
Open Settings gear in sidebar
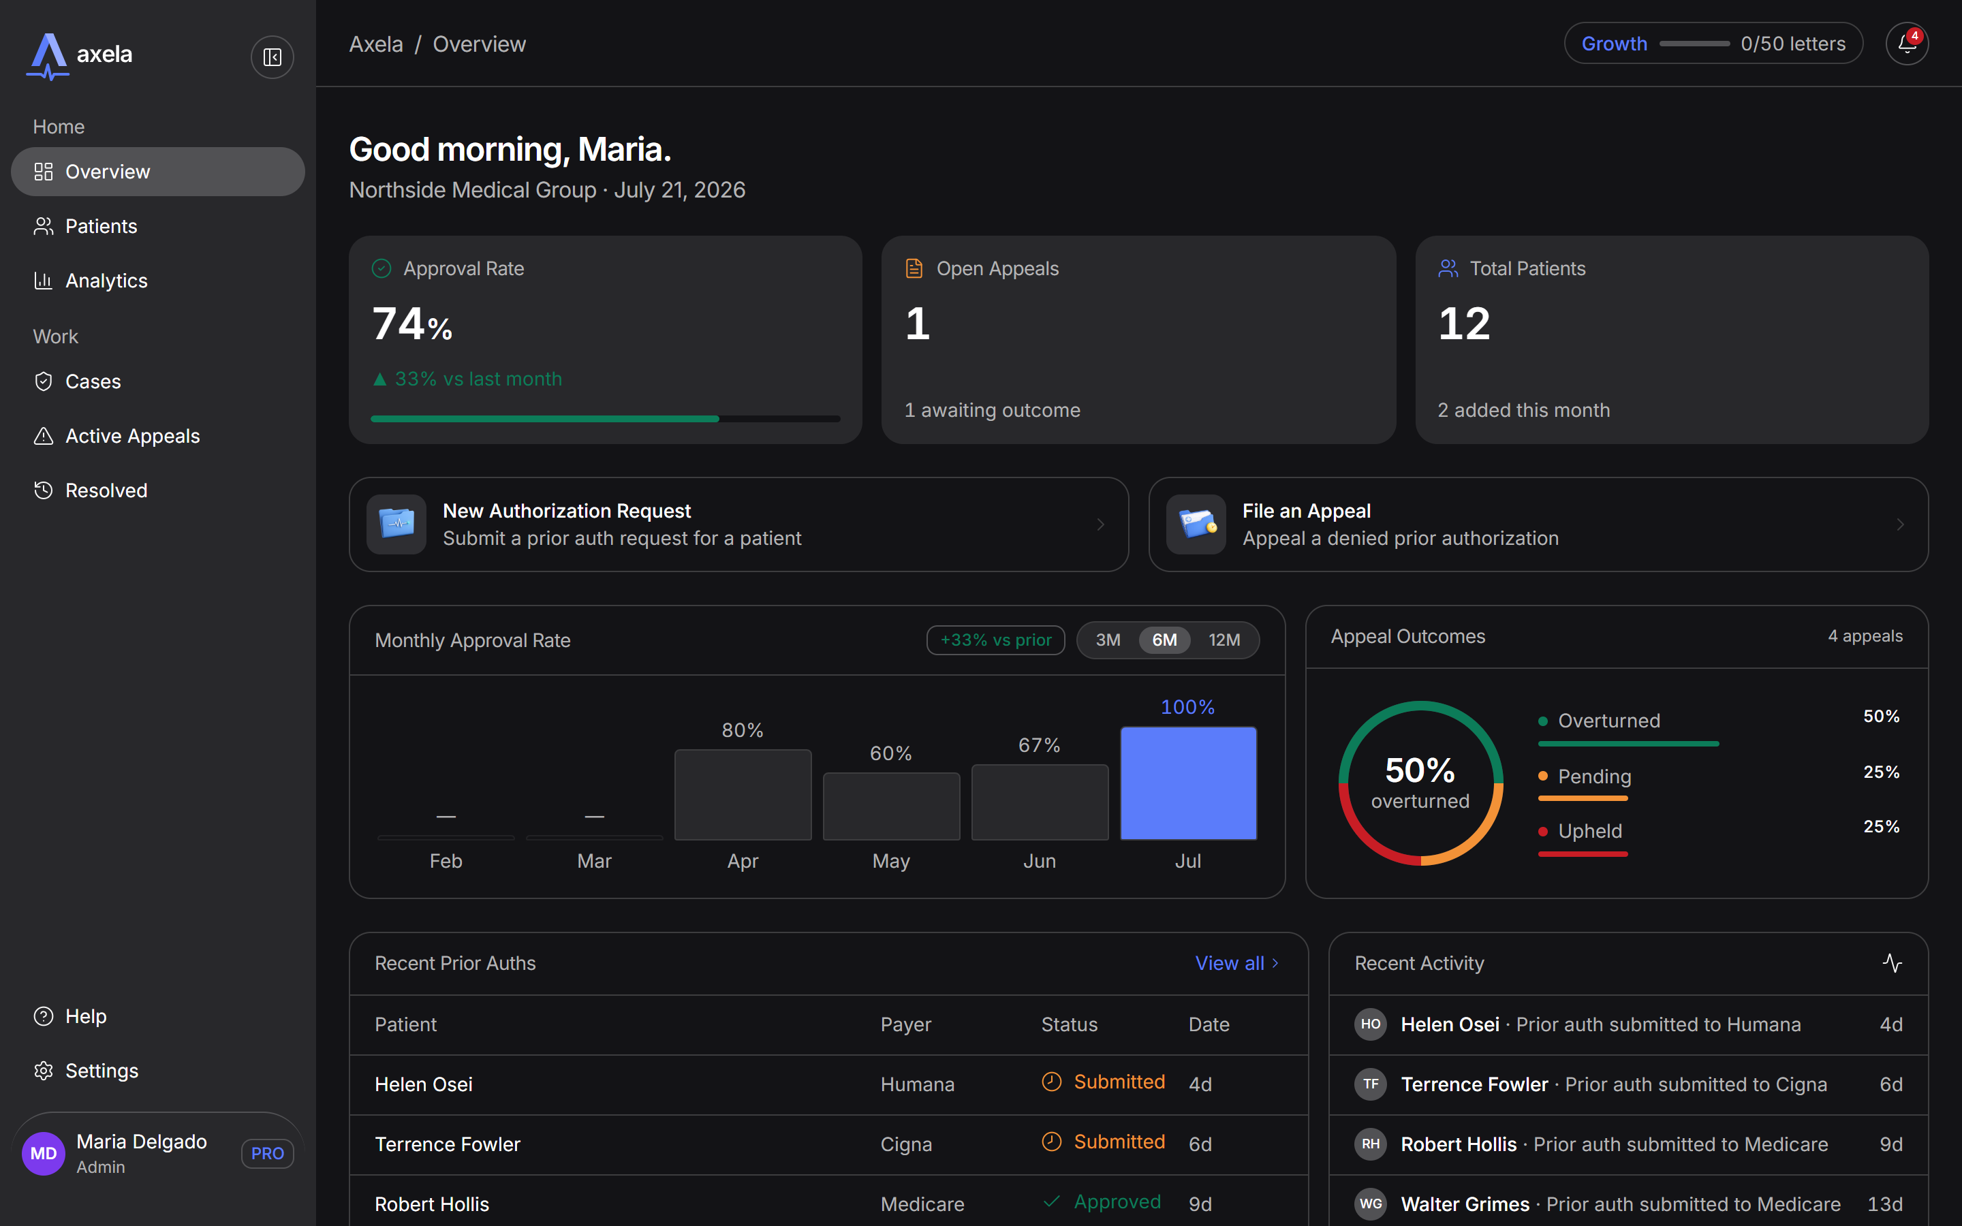[44, 1070]
